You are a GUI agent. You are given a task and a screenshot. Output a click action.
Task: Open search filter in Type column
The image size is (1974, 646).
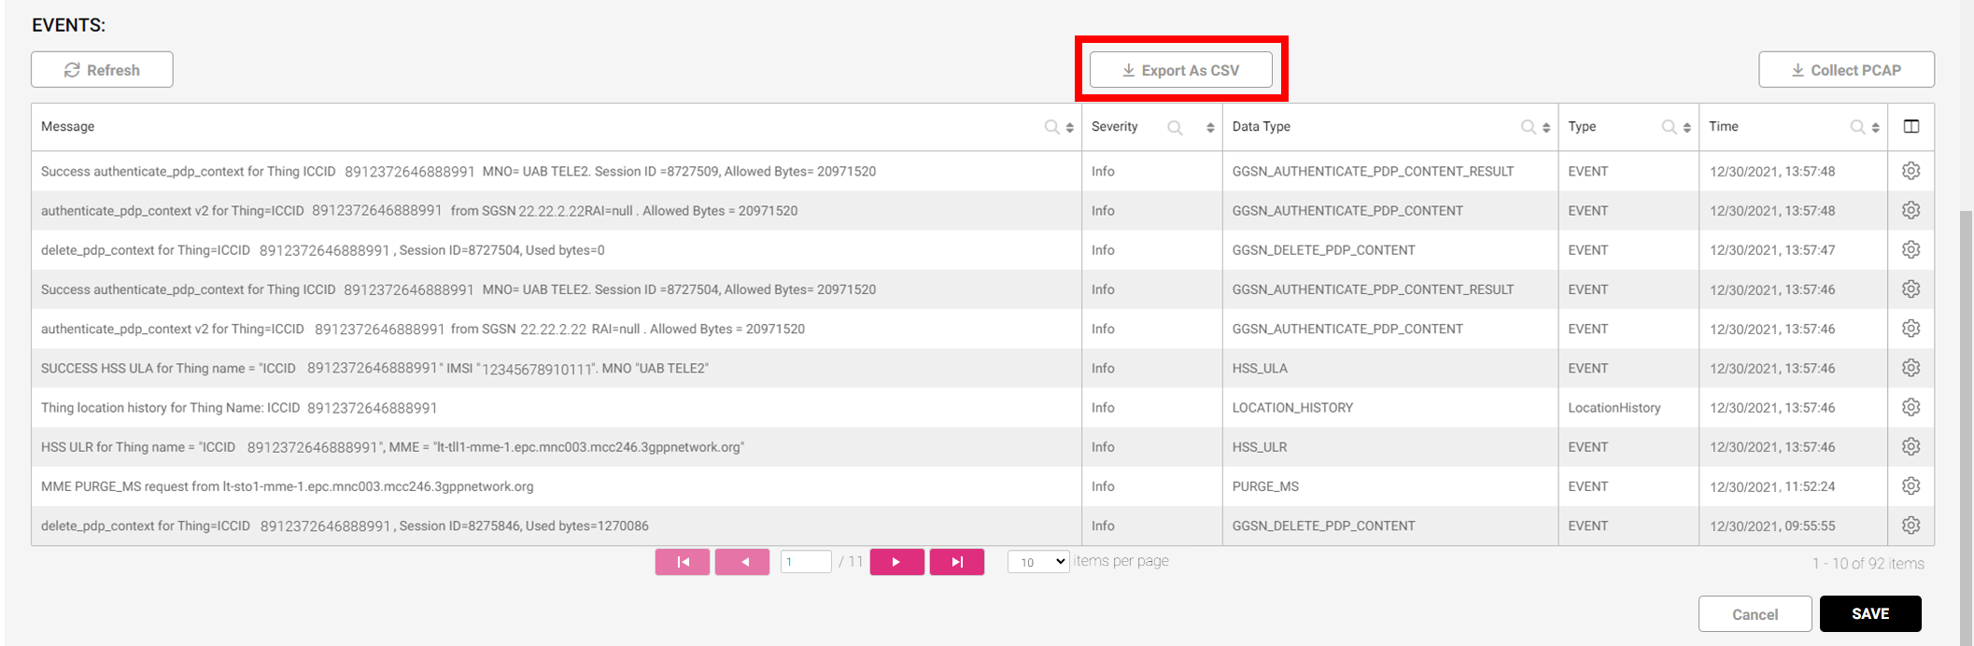tap(1669, 127)
